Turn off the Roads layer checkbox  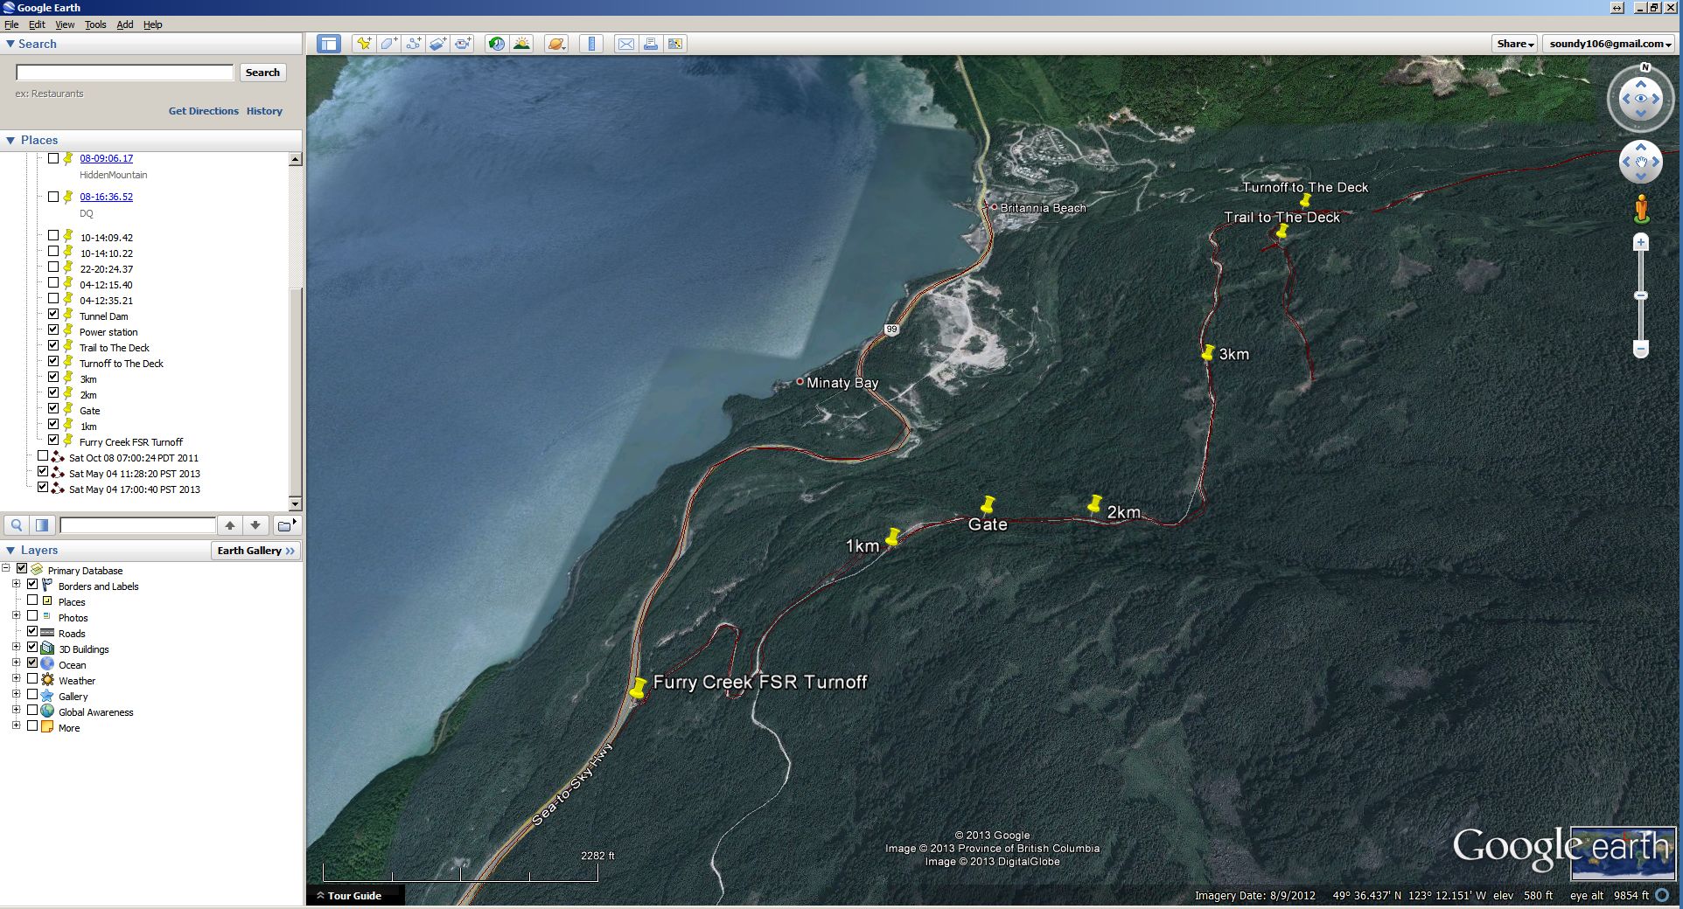pos(32,632)
